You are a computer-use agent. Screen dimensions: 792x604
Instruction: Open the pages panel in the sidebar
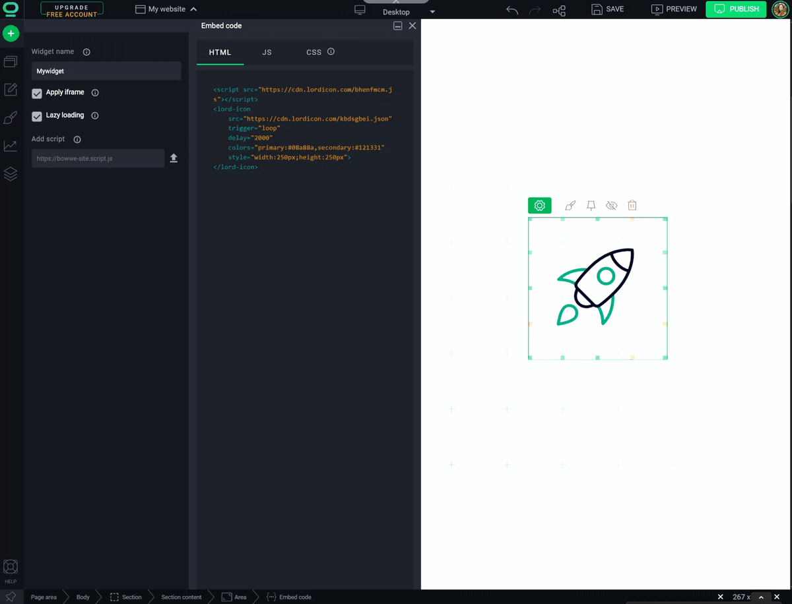click(11, 61)
